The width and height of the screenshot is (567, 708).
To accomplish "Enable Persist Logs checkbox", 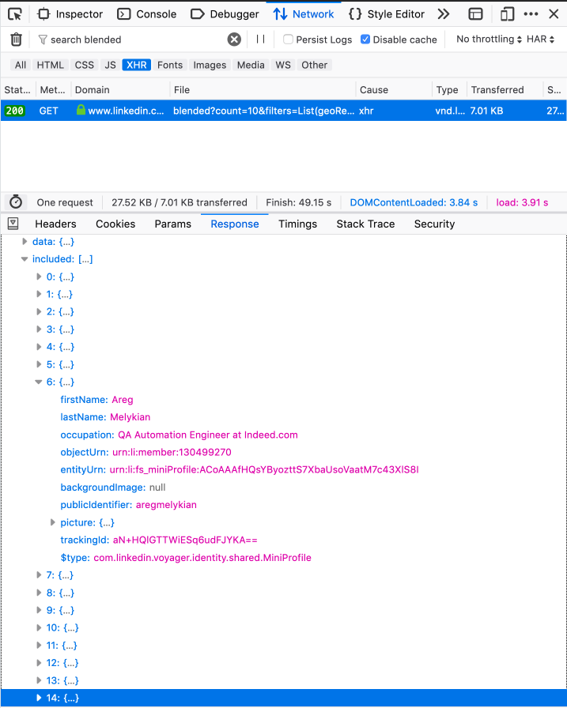I will pyautogui.click(x=288, y=40).
